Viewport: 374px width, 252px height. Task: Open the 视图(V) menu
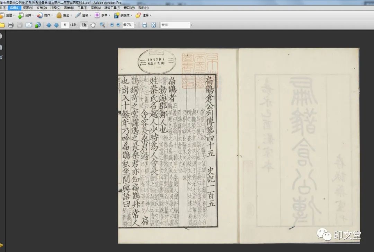[28, 8]
